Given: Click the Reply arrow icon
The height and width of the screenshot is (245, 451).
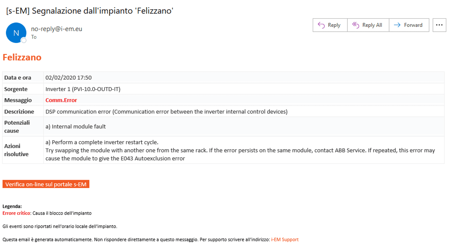Looking at the screenshot, I should (321, 25).
